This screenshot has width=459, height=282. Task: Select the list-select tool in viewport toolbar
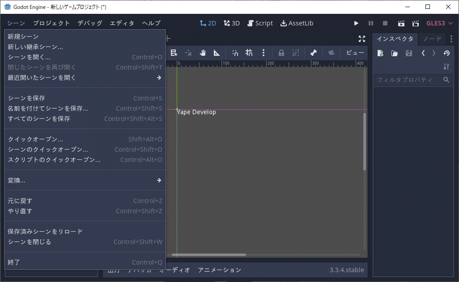174,53
